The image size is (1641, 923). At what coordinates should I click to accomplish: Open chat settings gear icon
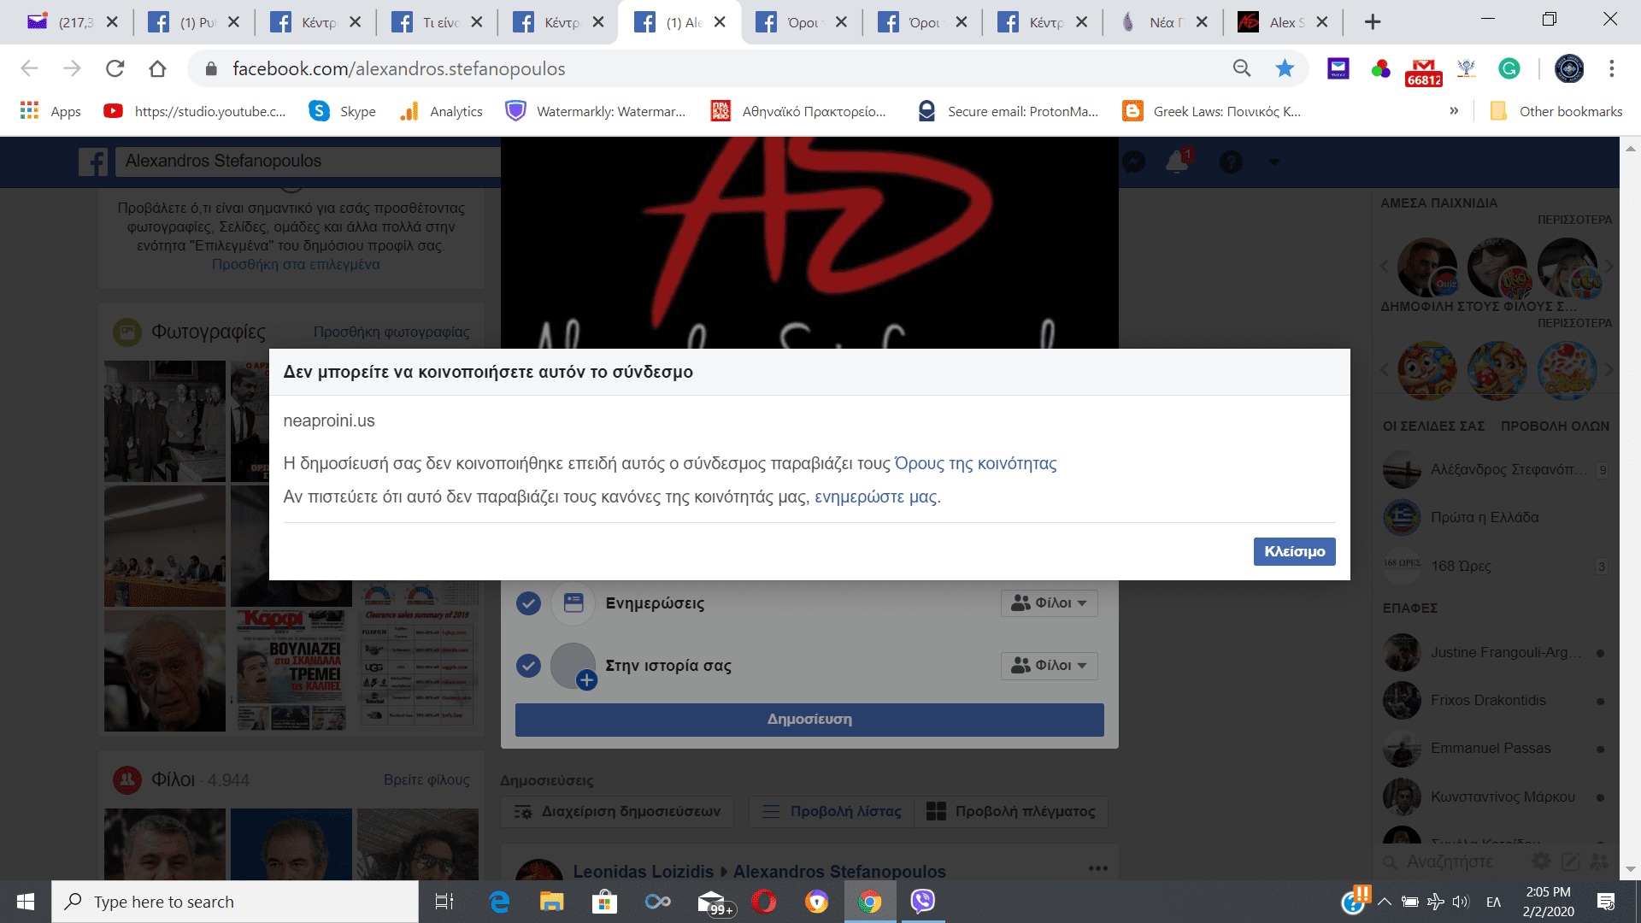click(1541, 861)
